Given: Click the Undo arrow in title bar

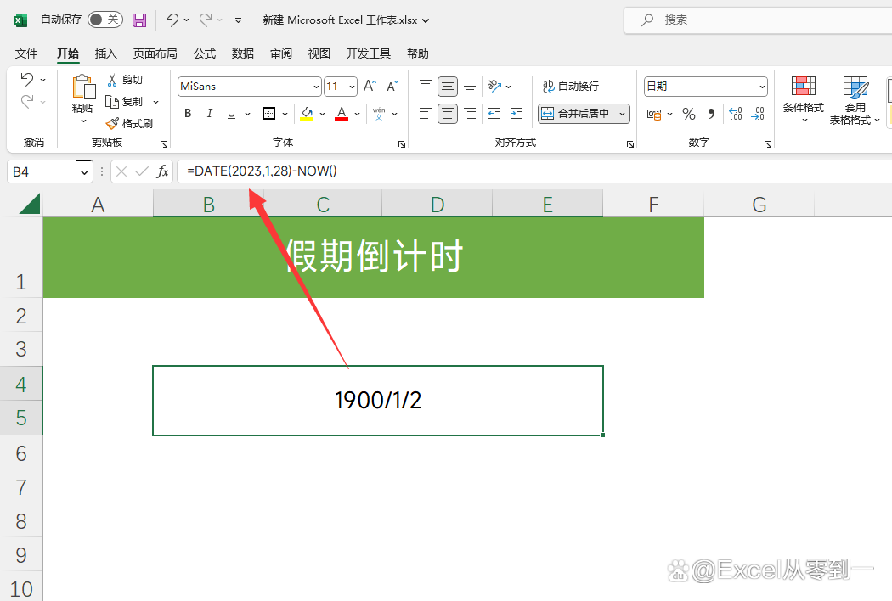Looking at the screenshot, I should pyautogui.click(x=172, y=20).
